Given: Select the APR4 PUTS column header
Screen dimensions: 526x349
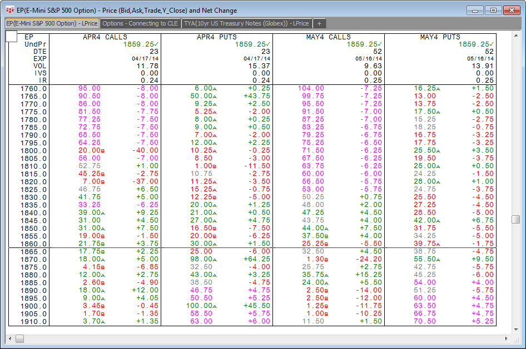Looking at the screenshot, I should click(x=217, y=37).
